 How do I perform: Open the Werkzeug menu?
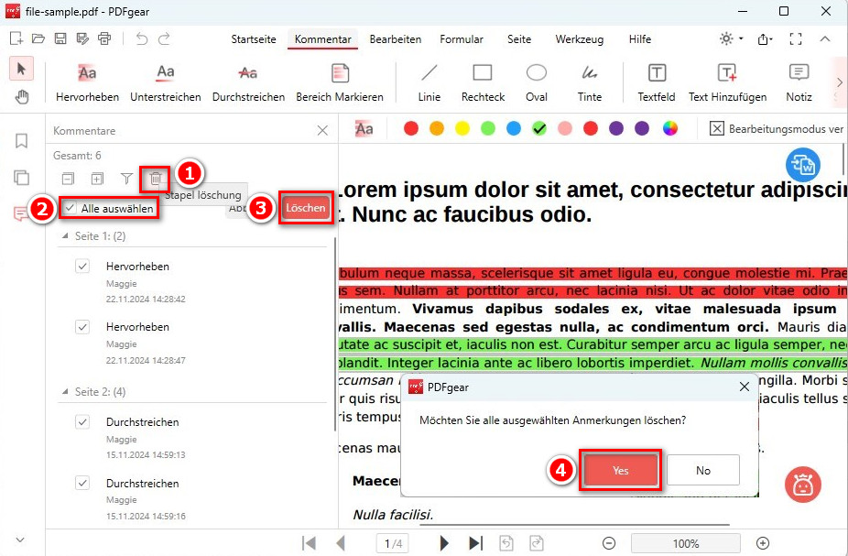point(579,39)
